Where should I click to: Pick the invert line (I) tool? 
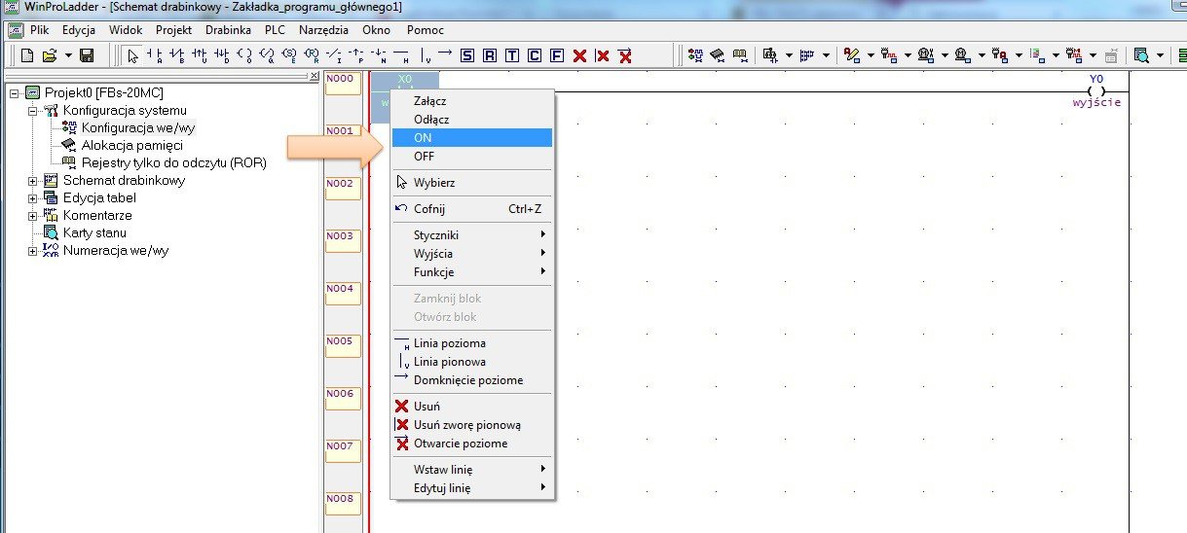click(334, 55)
